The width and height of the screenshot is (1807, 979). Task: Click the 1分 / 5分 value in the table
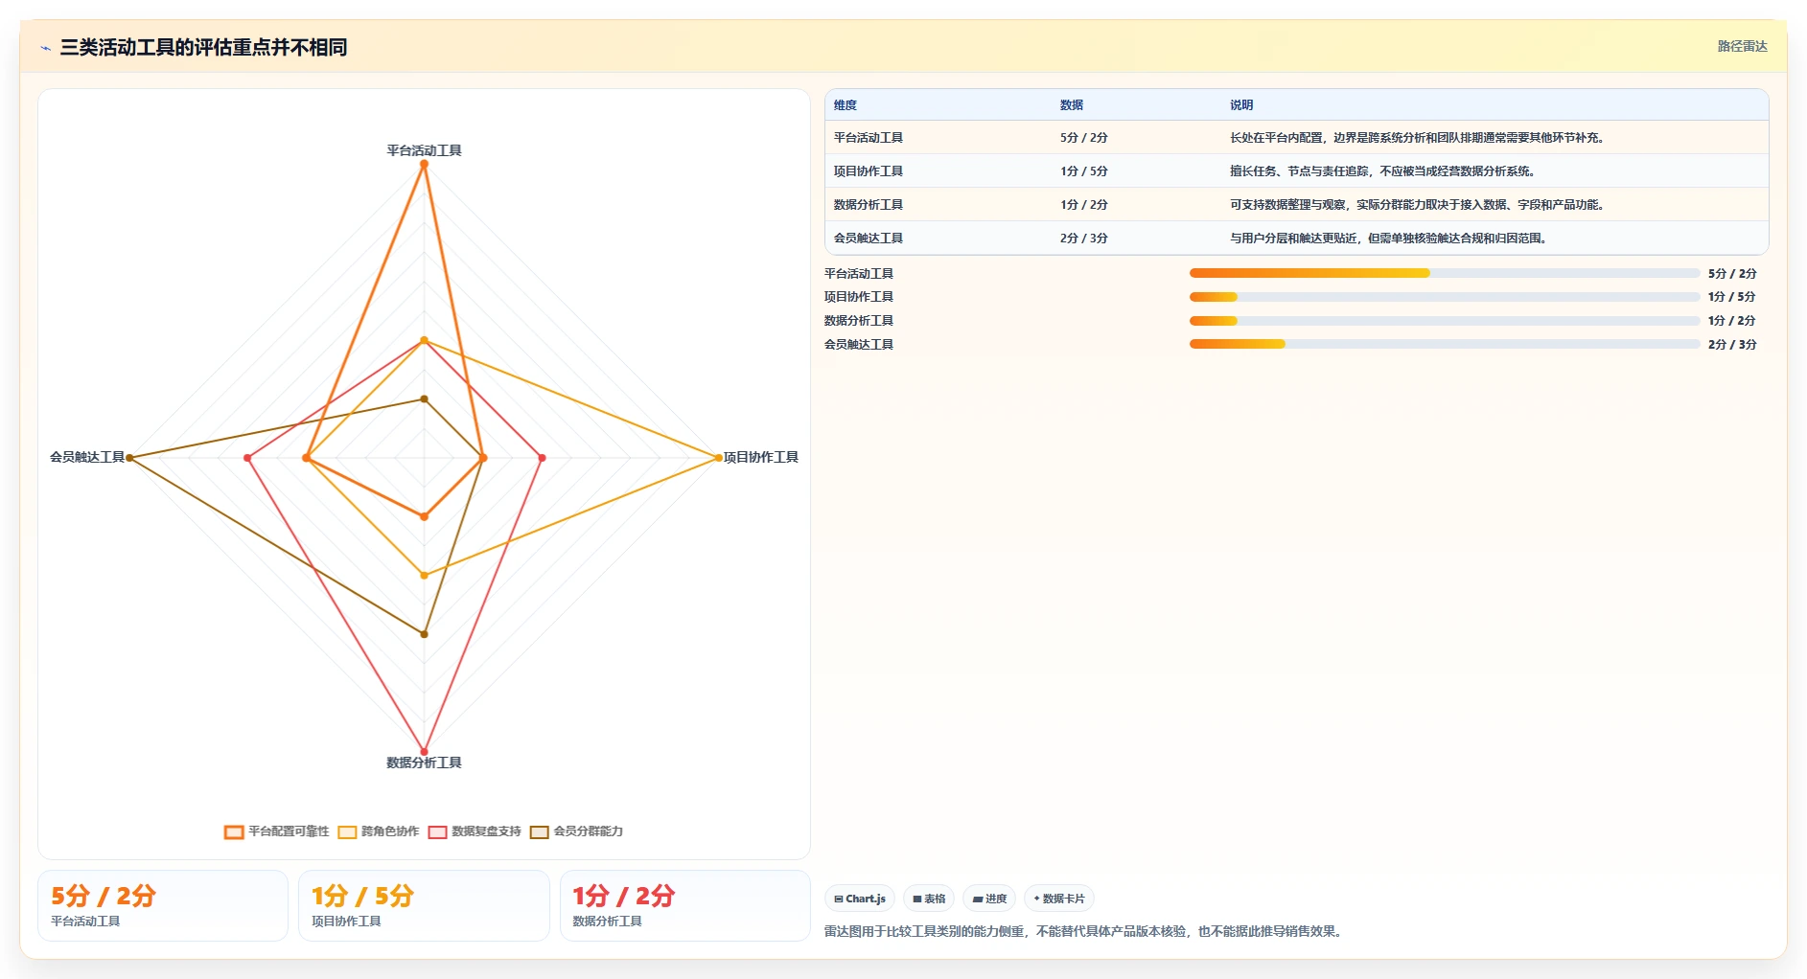(1084, 171)
